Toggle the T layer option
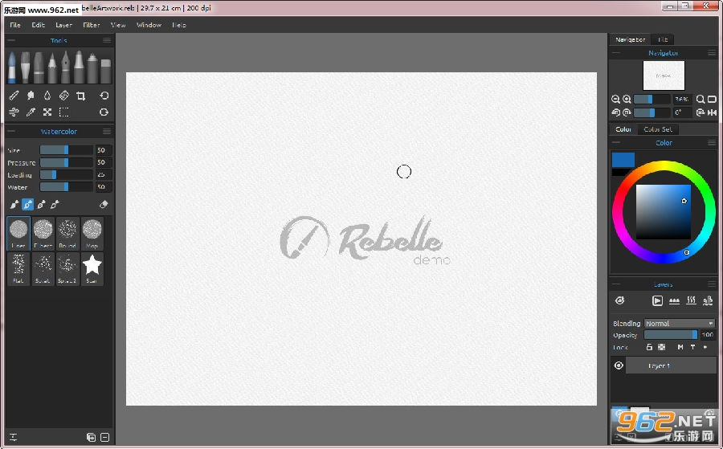 [x=692, y=347]
